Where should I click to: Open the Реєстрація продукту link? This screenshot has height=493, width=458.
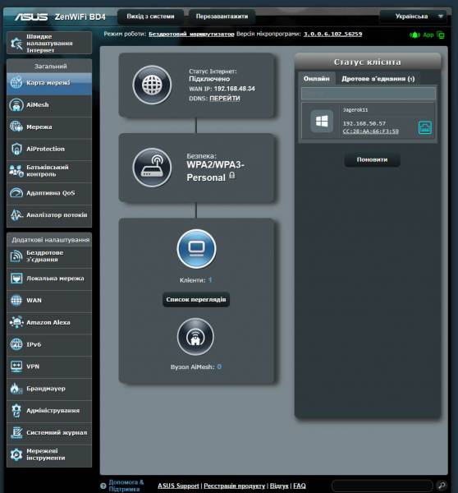click(x=235, y=486)
